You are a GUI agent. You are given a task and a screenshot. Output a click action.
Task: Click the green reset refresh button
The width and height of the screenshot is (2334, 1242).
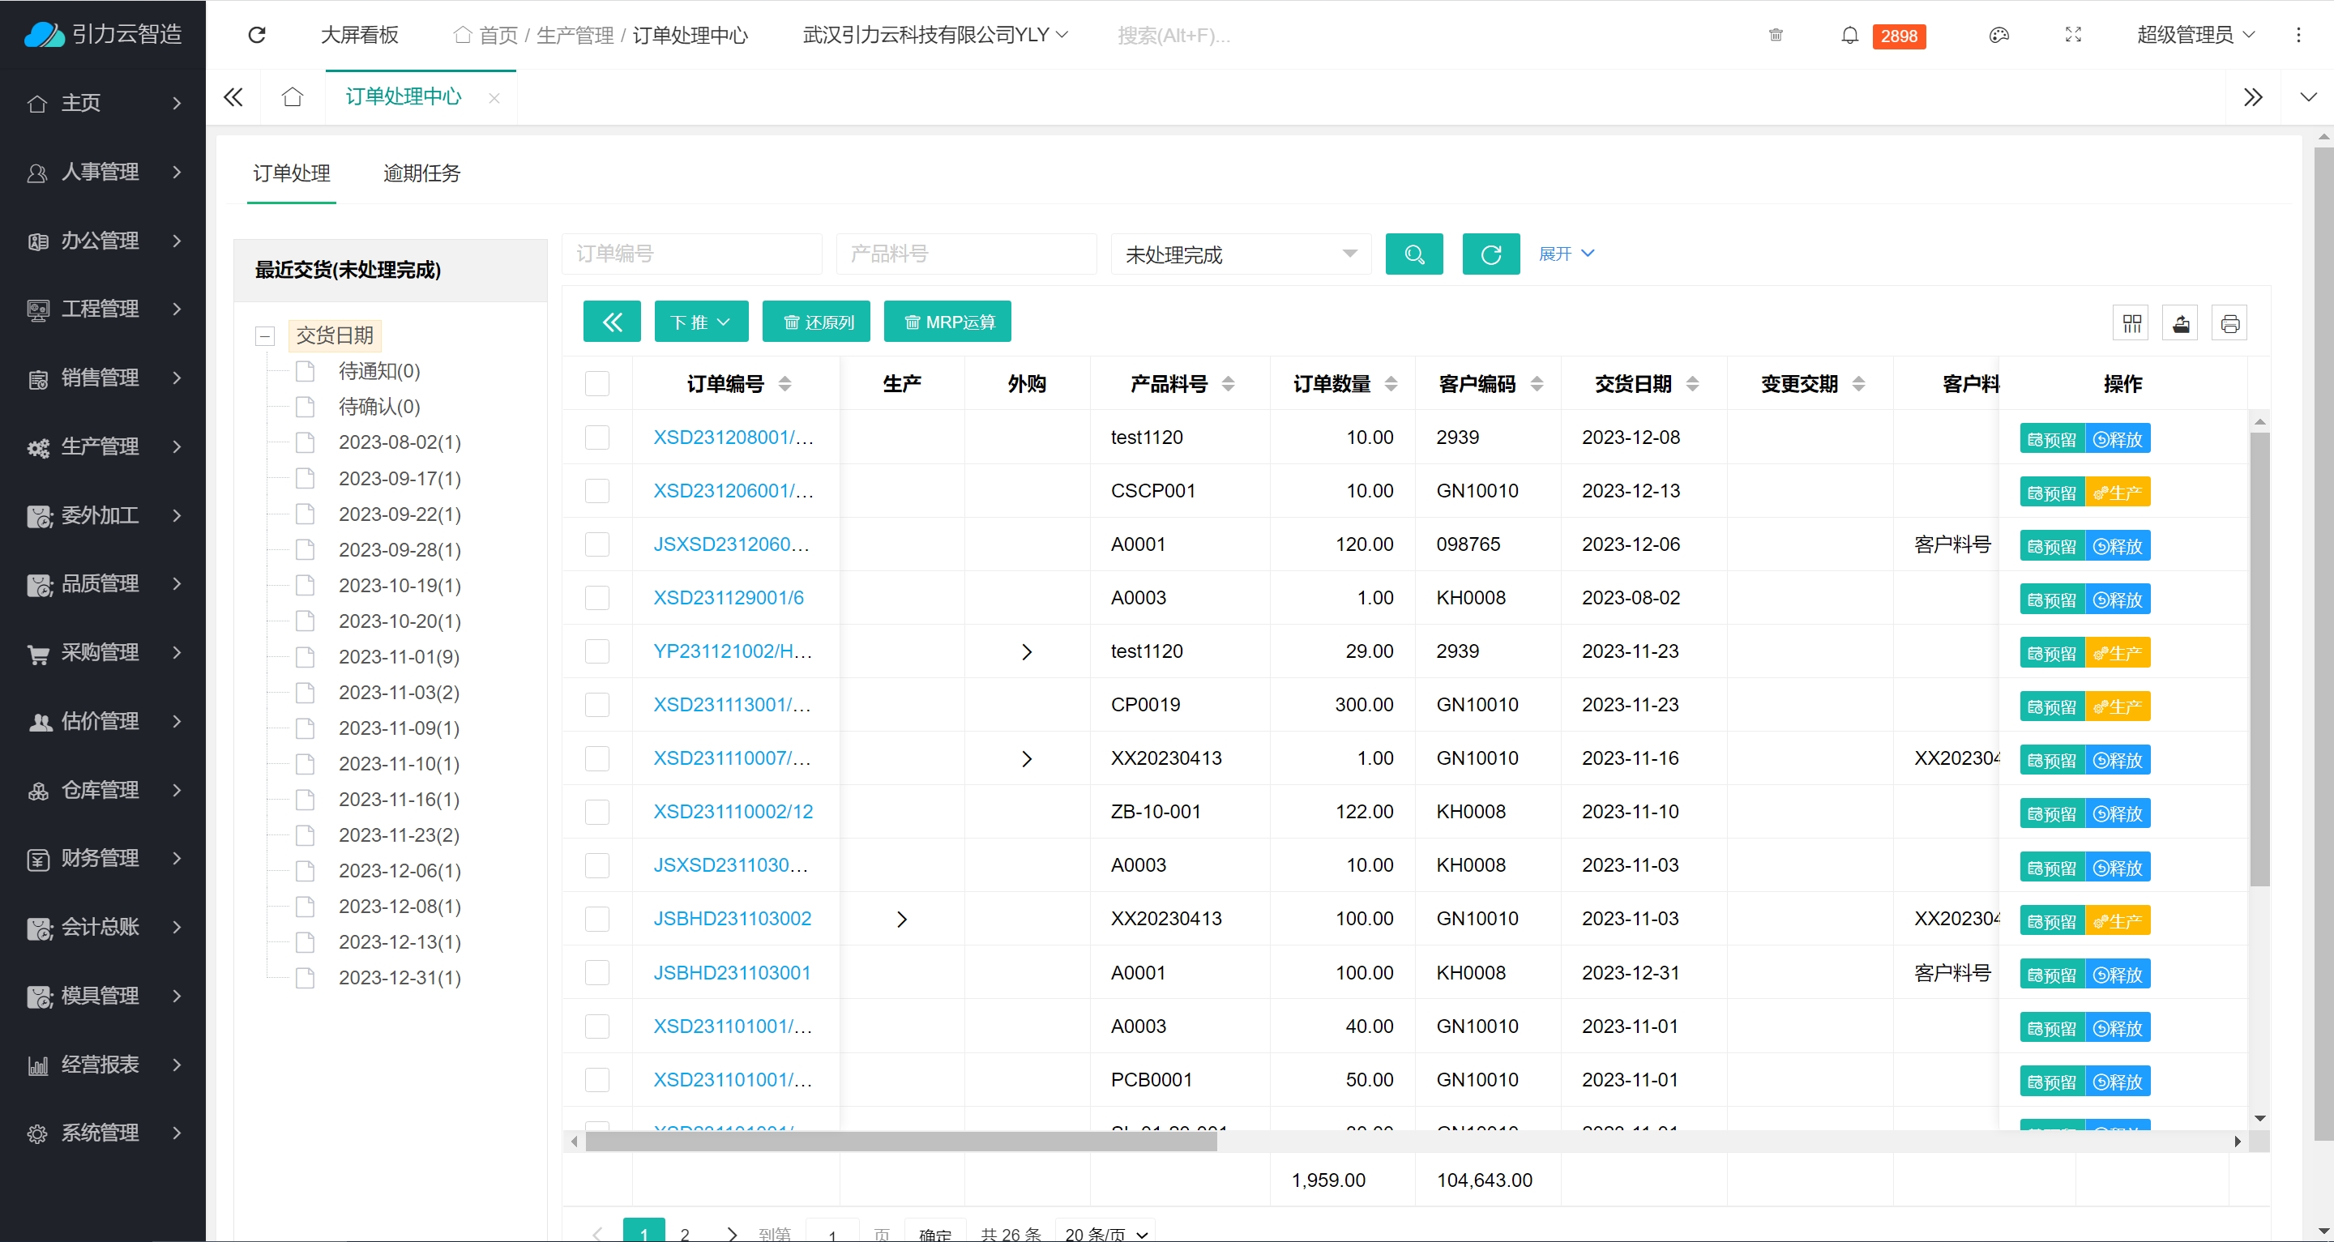pos(1490,254)
